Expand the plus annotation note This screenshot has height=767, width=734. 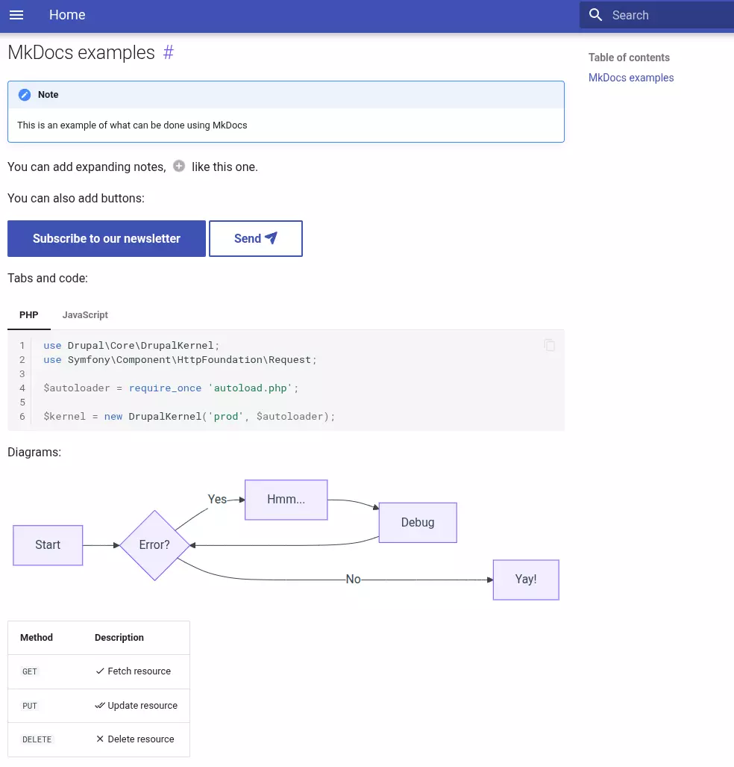pyautogui.click(x=179, y=167)
